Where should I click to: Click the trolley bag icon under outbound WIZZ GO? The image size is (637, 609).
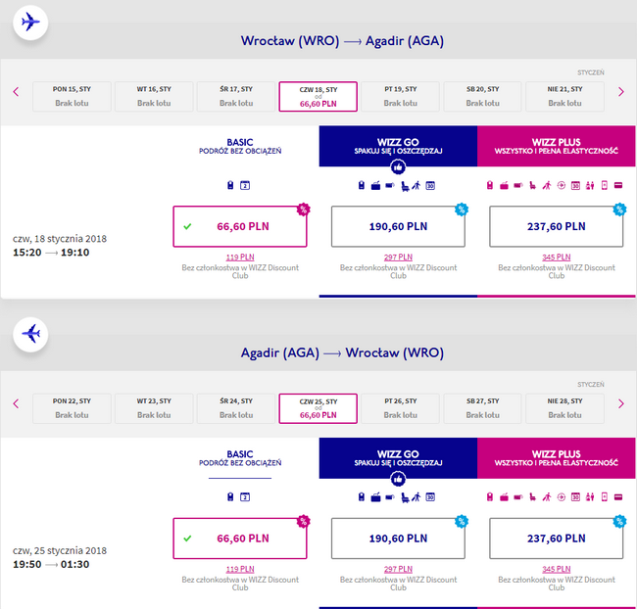(x=375, y=186)
